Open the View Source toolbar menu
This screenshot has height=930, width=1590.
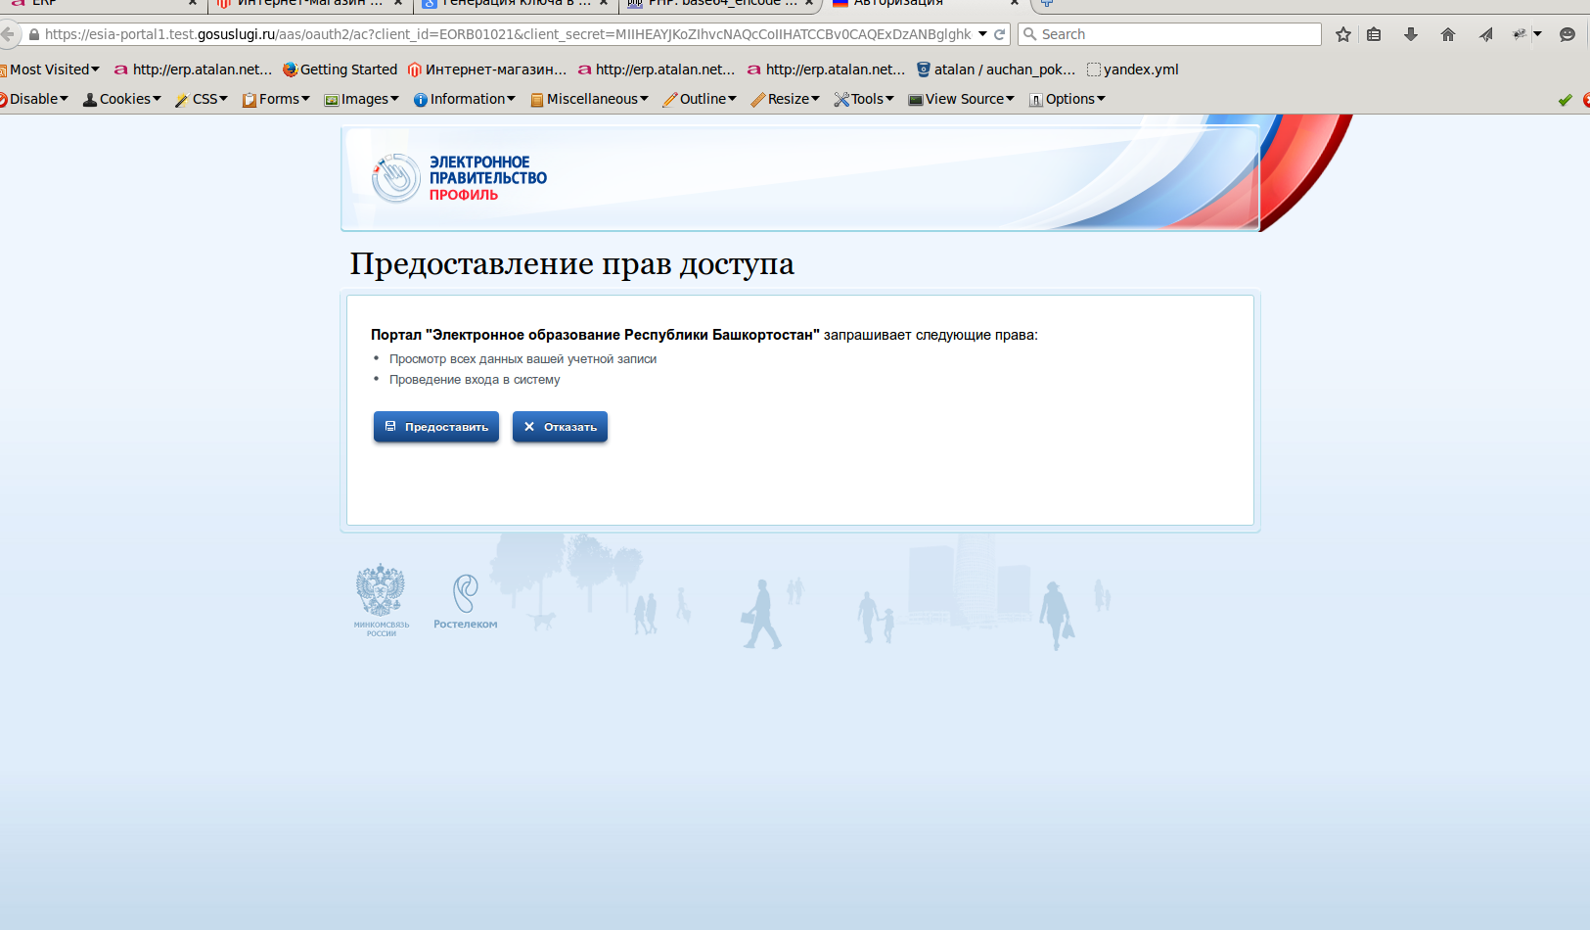(962, 99)
